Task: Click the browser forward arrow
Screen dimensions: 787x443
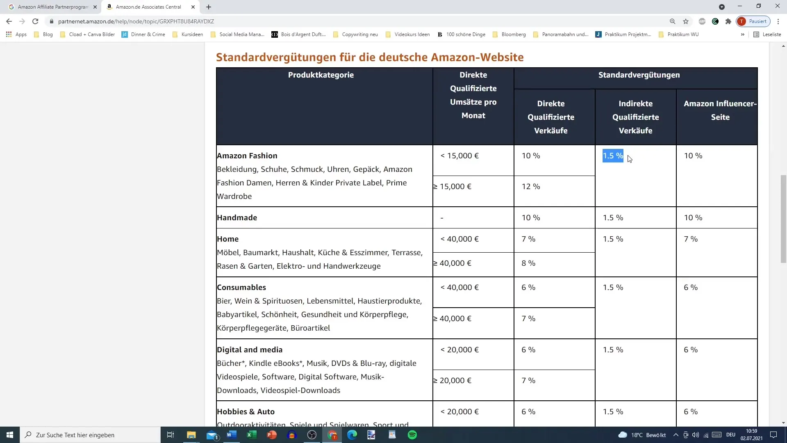Action: (22, 21)
